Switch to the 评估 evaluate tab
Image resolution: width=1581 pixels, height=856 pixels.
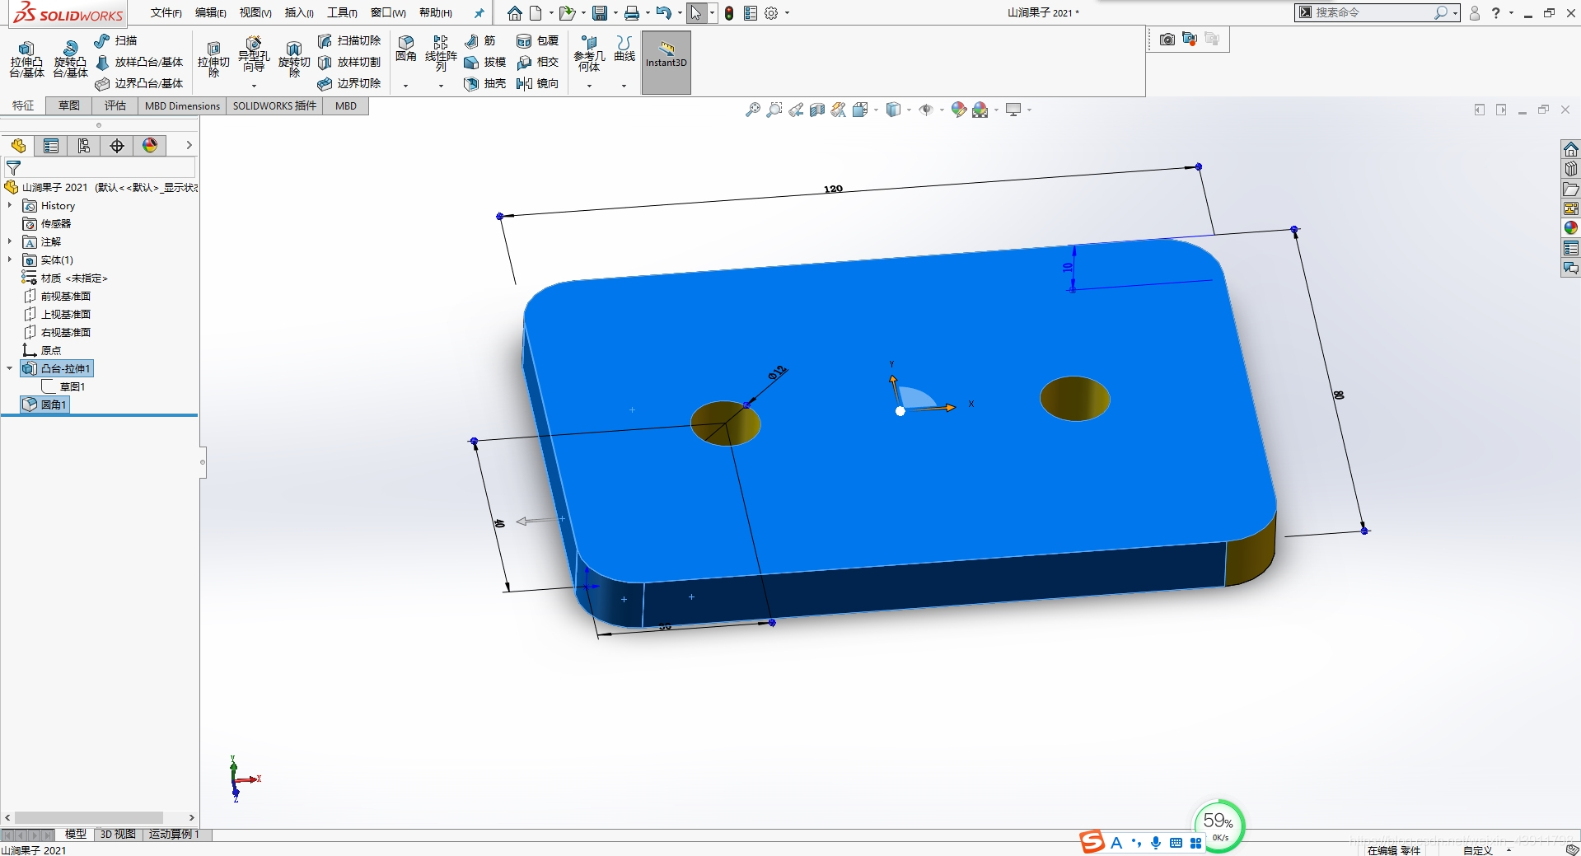[115, 105]
